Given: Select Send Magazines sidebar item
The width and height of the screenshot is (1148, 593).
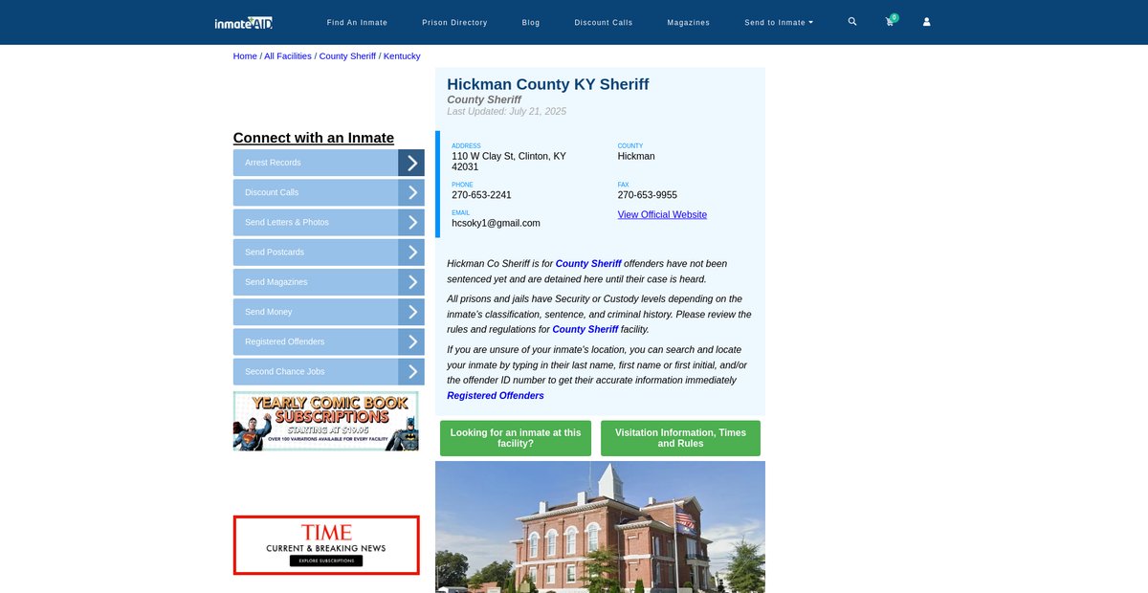Looking at the screenshot, I should point(316,282).
